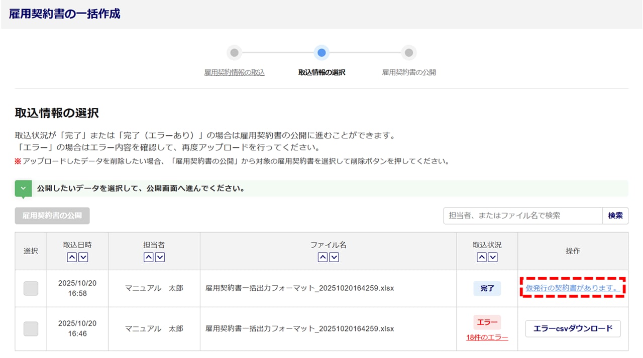Go to 雇用契約書の公開 step
This screenshot has width=643, height=358.
click(409, 72)
